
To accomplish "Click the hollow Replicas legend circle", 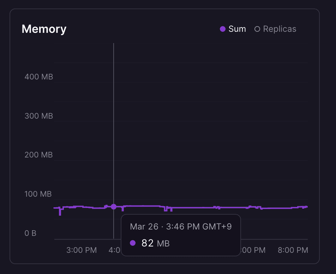I will coord(257,29).
